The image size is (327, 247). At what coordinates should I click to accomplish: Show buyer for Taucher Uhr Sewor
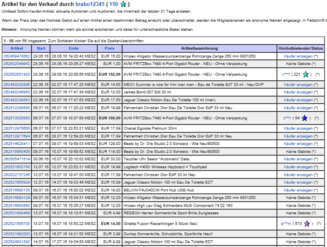298,159
